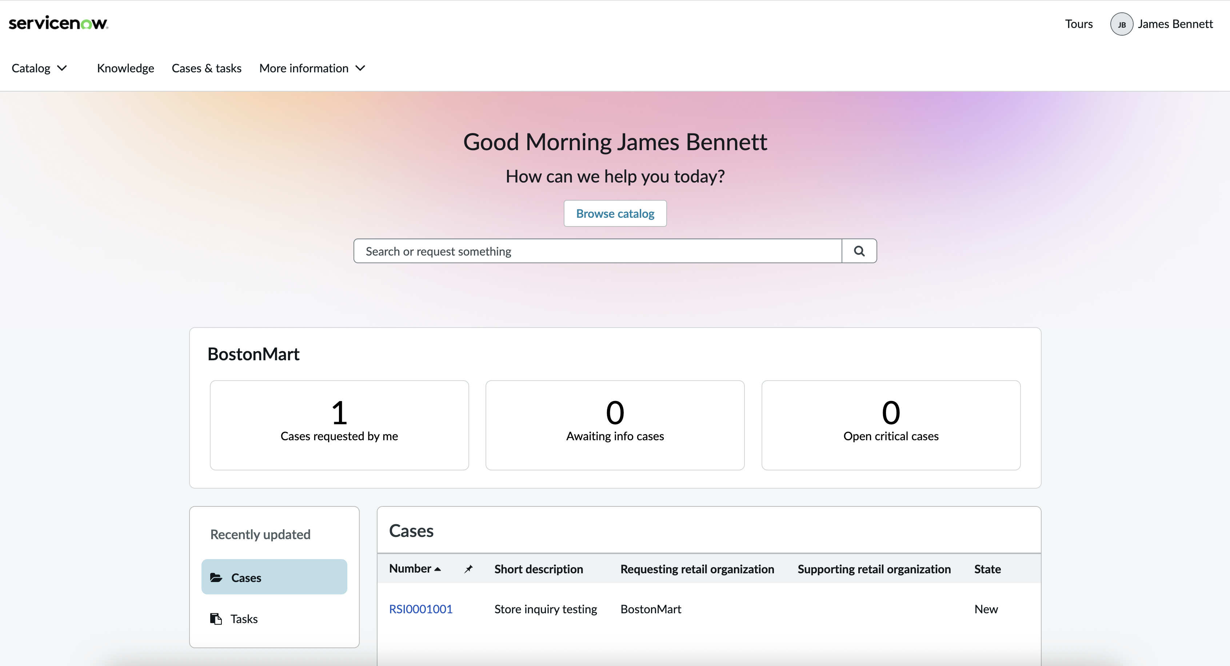The height and width of the screenshot is (666, 1230).
Task: Sort by Supporting retail organization column
Action: (874, 569)
